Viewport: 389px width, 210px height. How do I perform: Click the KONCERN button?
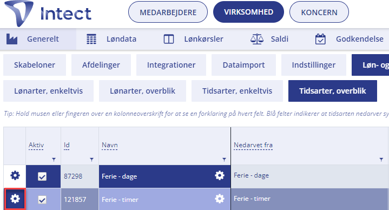point(319,12)
